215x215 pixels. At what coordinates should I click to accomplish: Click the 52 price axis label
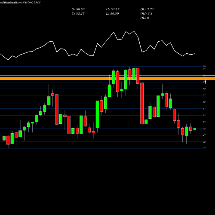[204, 129]
